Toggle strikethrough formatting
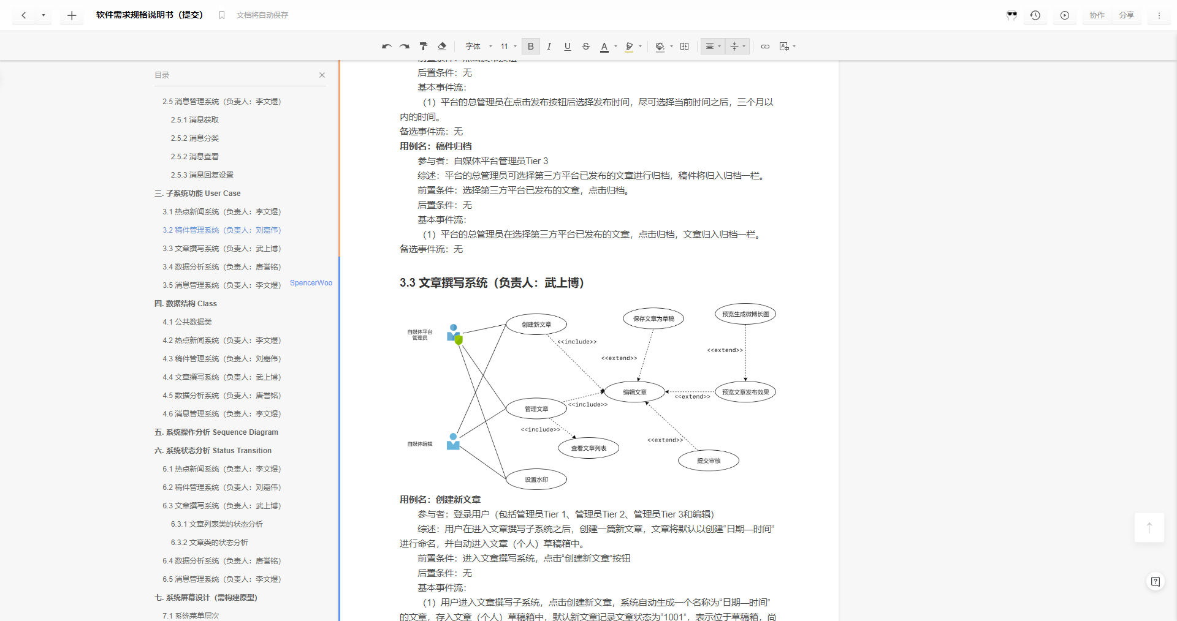 click(x=586, y=47)
